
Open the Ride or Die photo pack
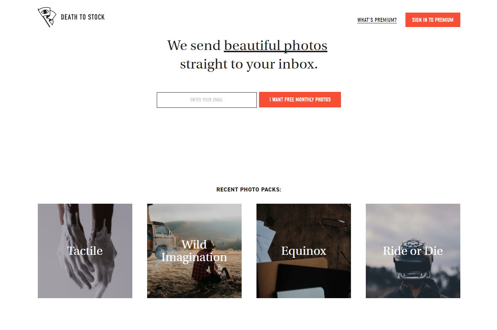click(x=413, y=251)
